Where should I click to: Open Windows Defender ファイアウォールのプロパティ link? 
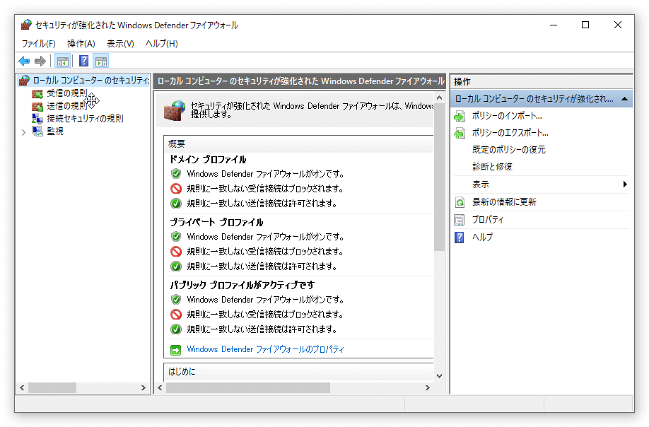pyautogui.click(x=265, y=349)
